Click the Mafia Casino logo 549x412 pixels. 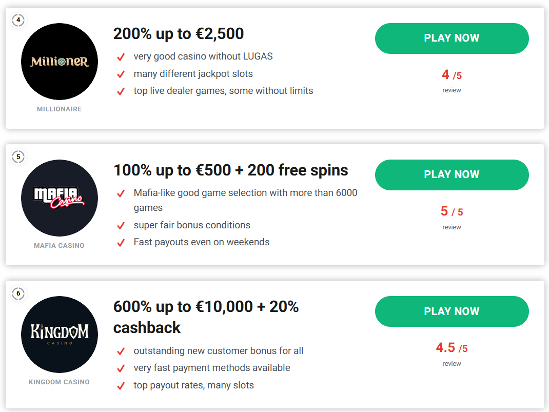coord(60,198)
